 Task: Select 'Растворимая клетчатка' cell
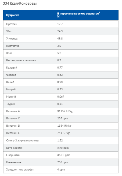(21, 60)
